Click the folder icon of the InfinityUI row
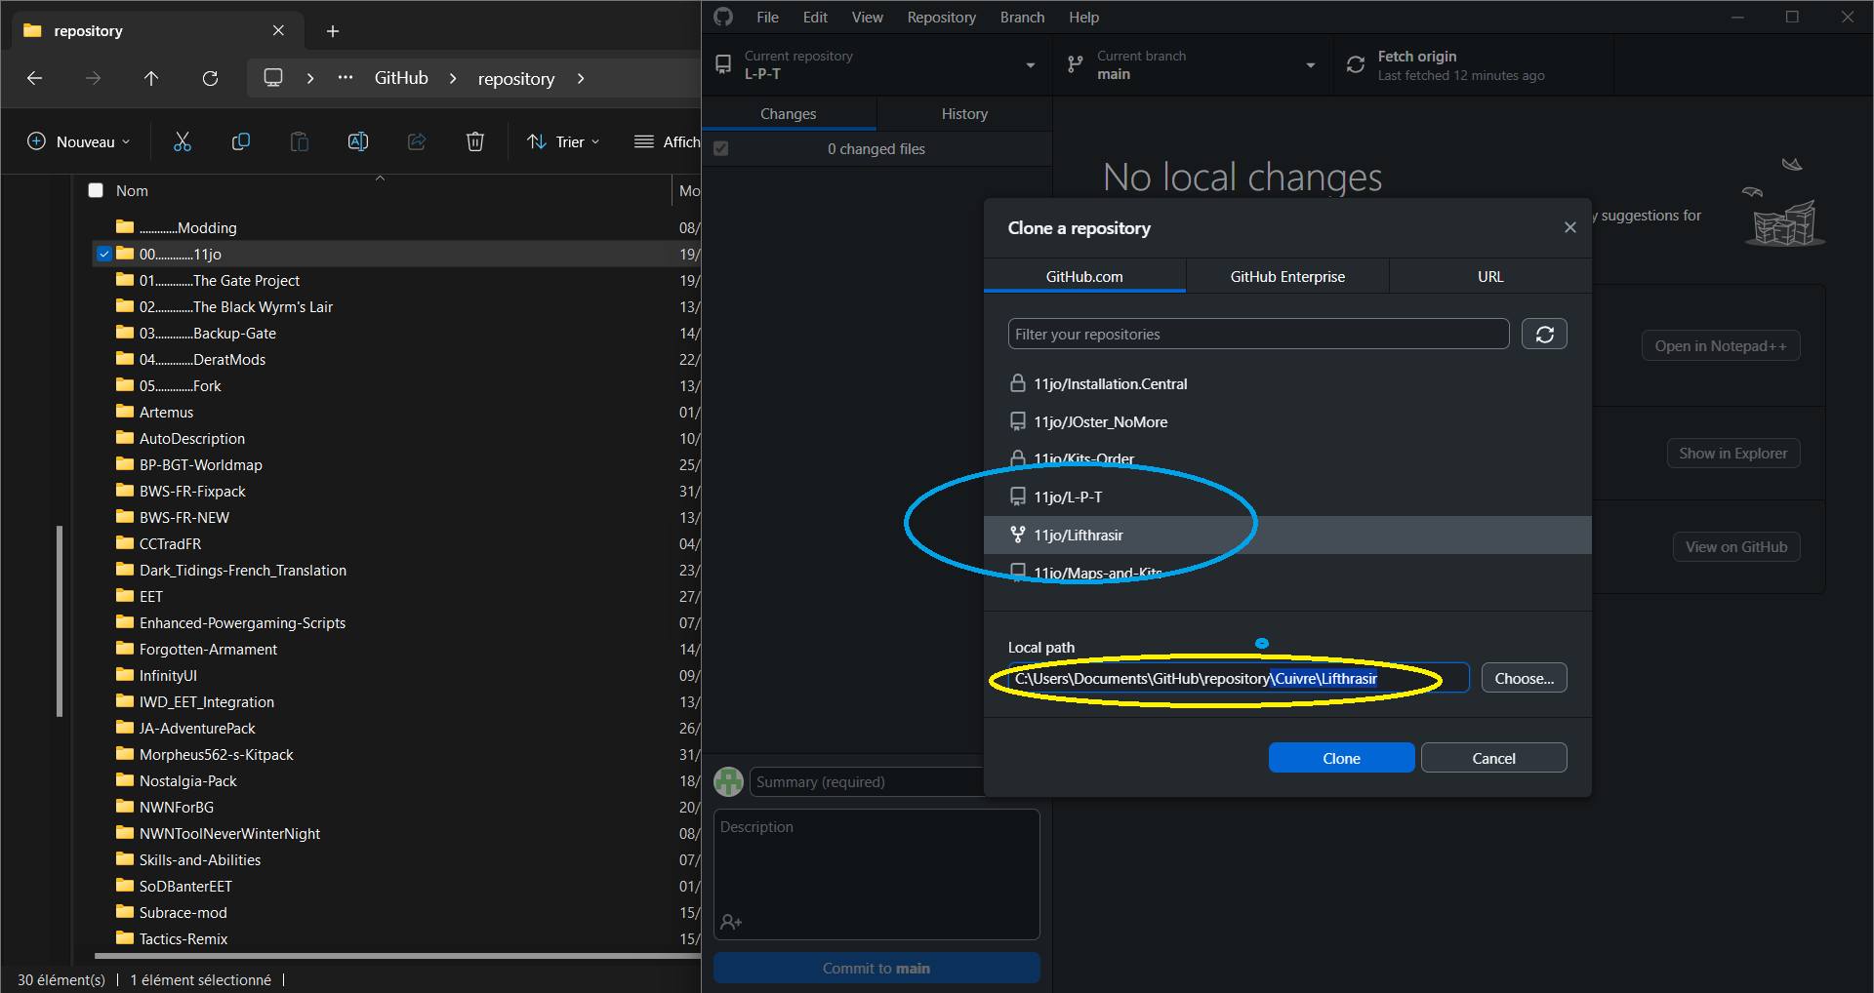1874x993 pixels. pyautogui.click(x=125, y=675)
